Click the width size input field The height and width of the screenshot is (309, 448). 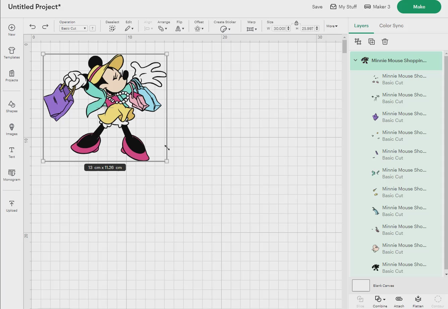pos(279,29)
